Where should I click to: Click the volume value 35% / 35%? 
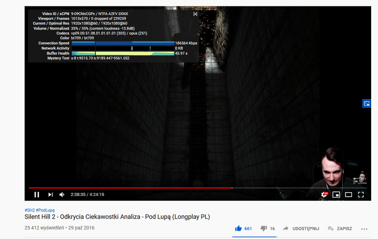click(80, 28)
